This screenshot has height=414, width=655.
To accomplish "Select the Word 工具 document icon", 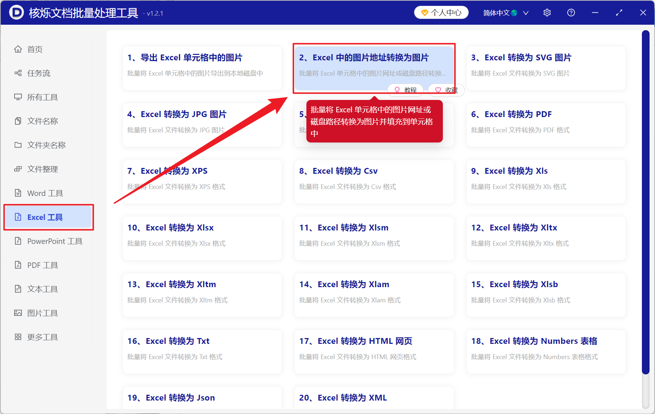I will click(18, 193).
